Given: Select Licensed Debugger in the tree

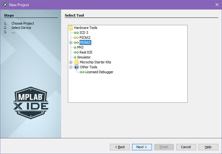Looking at the screenshot, I should [99, 72].
